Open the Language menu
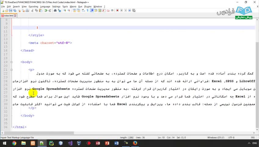 [45, 7]
